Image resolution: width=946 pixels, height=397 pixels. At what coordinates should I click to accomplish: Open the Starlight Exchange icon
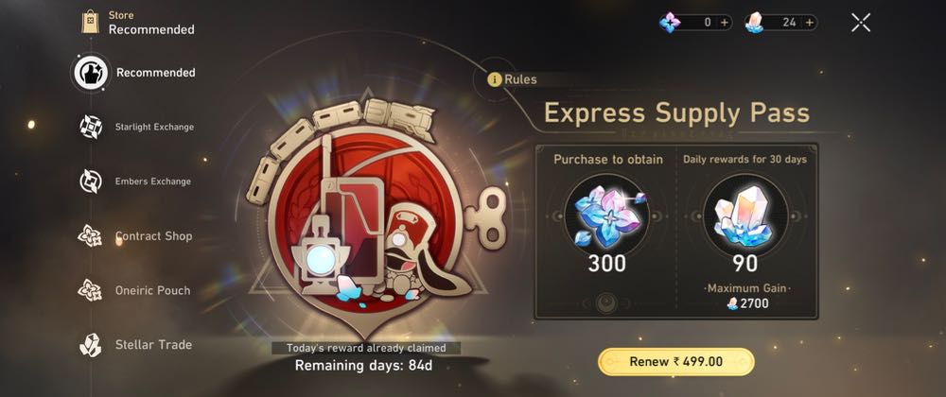click(91, 127)
